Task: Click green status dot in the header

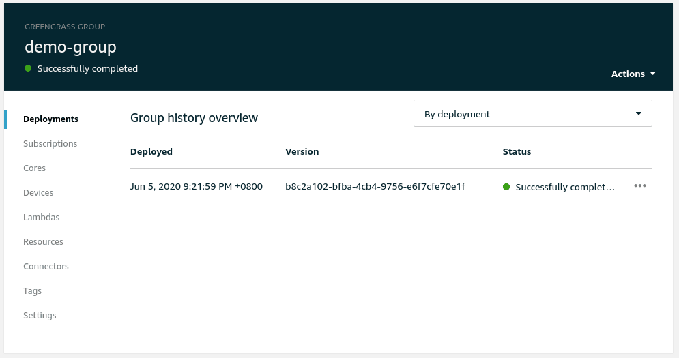Action: [28, 68]
